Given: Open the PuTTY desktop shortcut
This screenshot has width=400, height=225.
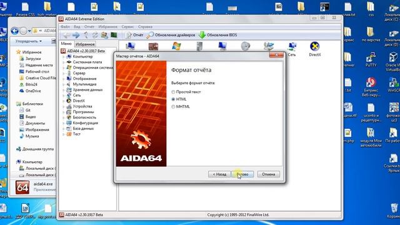Looking at the screenshot, I should [371, 59].
